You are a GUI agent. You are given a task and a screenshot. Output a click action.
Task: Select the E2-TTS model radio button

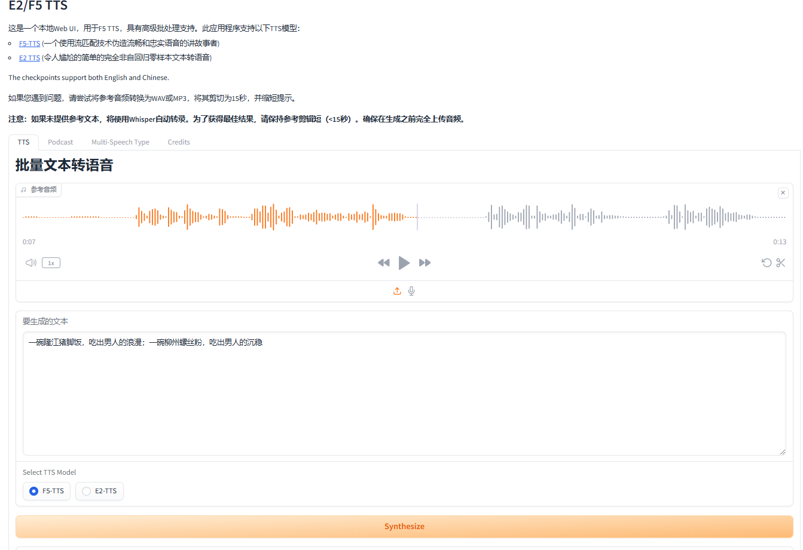click(x=86, y=491)
